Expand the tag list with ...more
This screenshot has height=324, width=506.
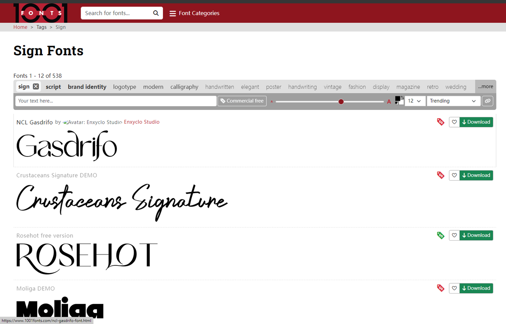tap(485, 87)
